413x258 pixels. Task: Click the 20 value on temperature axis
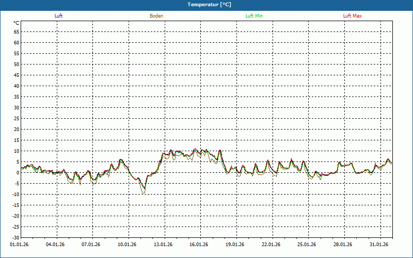click(x=17, y=130)
